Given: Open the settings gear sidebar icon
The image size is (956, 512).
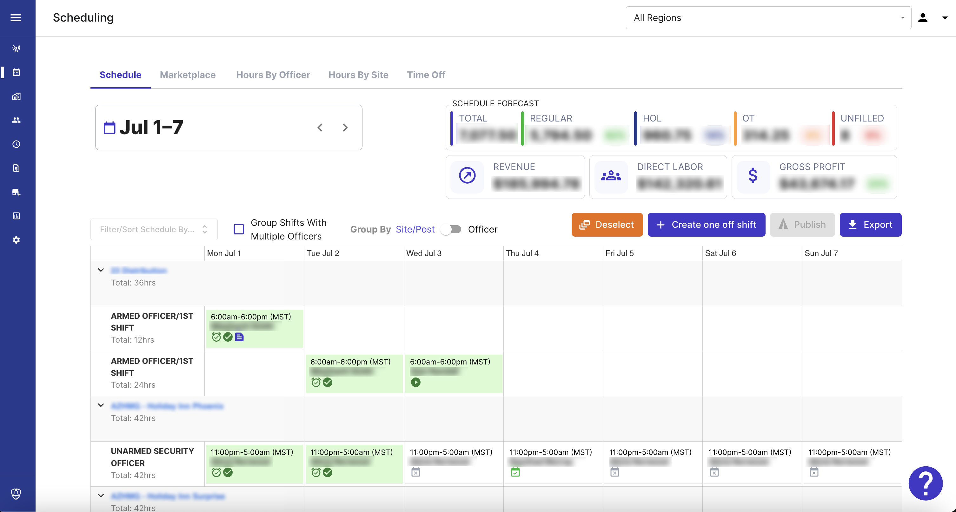Looking at the screenshot, I should pyautogui.click(x=16, y=240).
